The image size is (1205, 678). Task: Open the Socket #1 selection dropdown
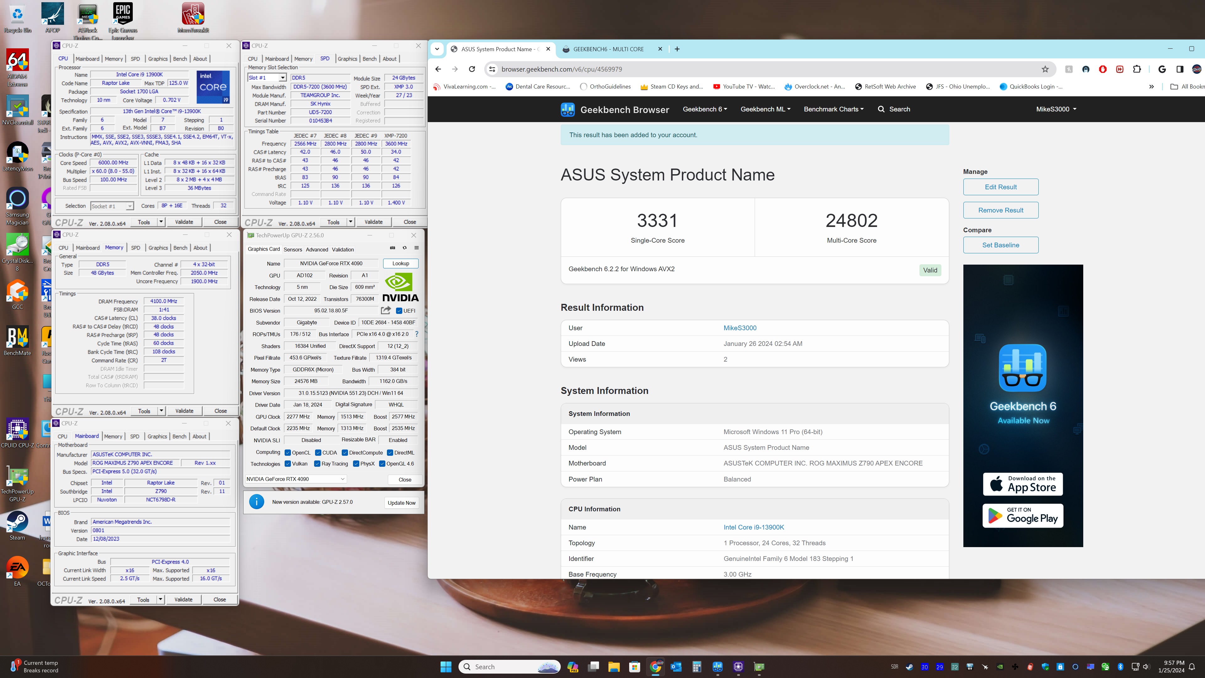click(x=112, y=206)
